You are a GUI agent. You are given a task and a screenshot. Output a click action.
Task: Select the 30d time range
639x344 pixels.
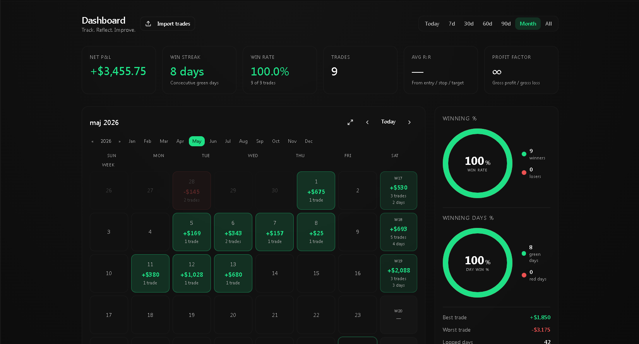coord(469,24)
